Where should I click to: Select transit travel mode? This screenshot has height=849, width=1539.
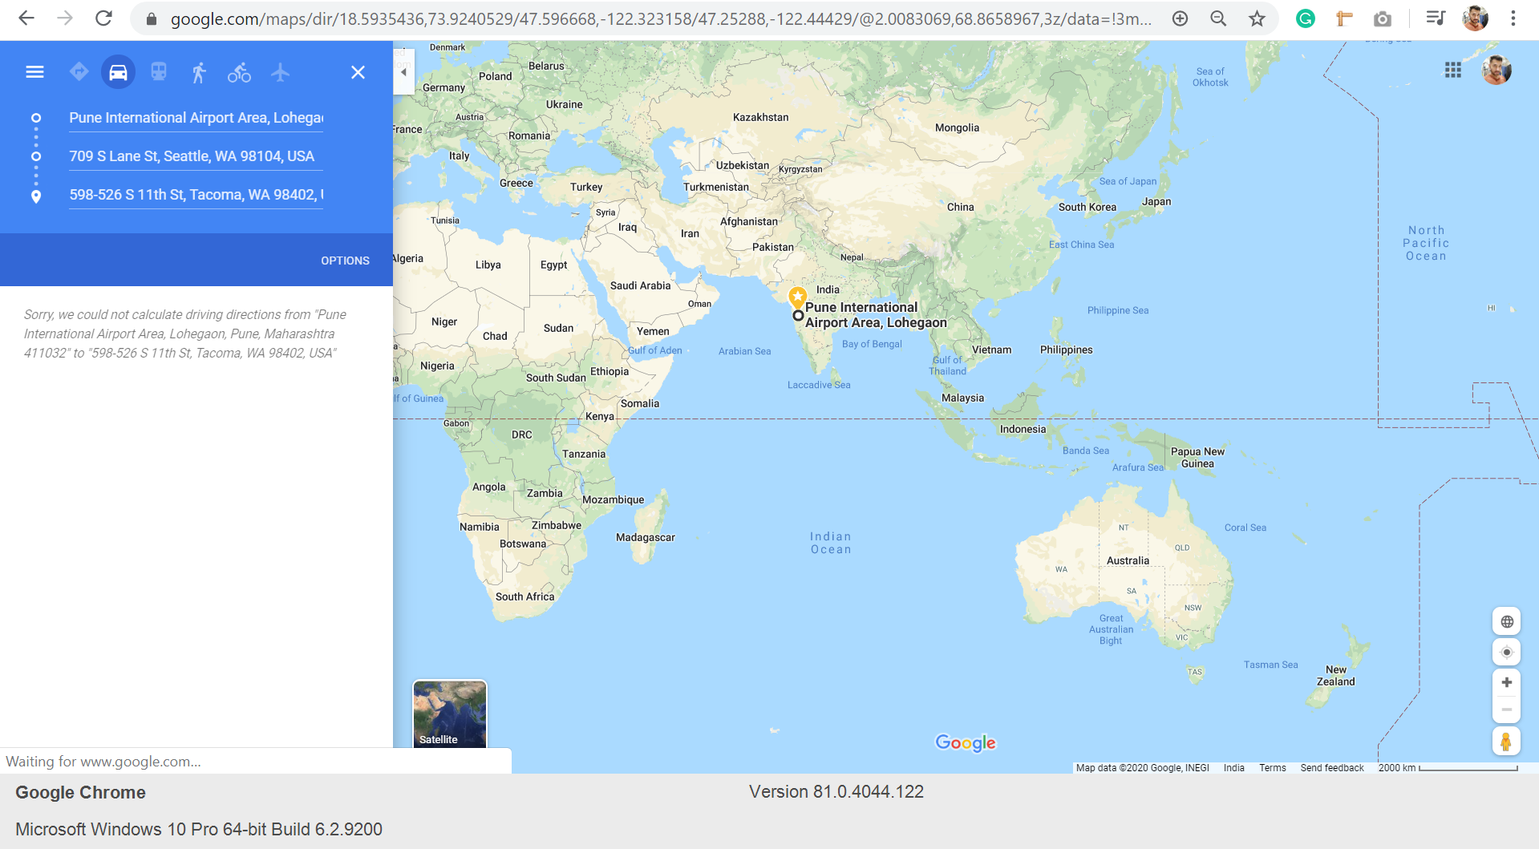(159, 72)
